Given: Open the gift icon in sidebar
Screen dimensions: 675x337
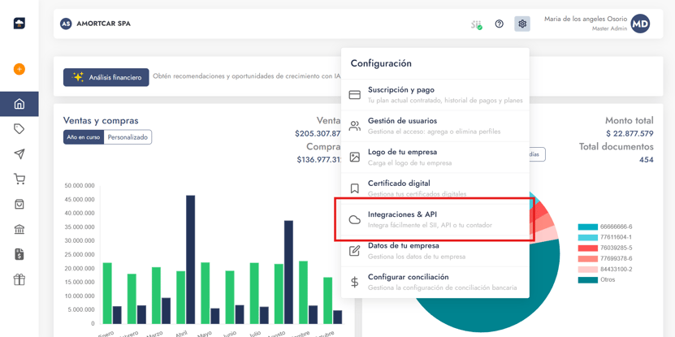Looking at the screenshot, I should (x=19, y=280).
